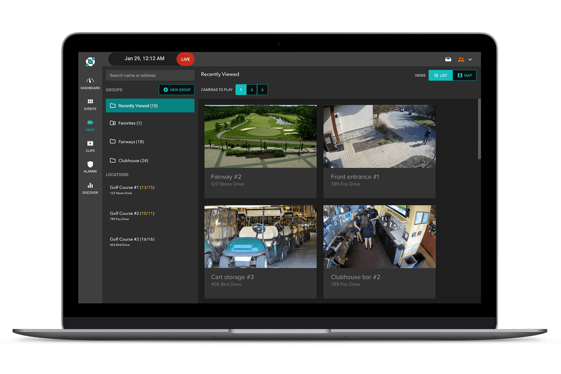Open the Alarms shield icon
Viewport: 561px width, 374px height.
click(90, 165)
